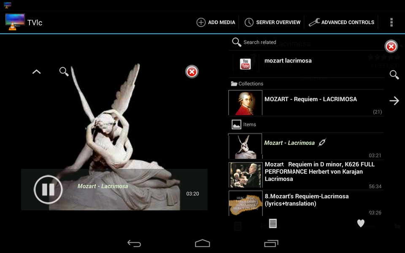Open SERVER OVERVIEW
Viewport: 405px width, 253px height.
point(272,22)
